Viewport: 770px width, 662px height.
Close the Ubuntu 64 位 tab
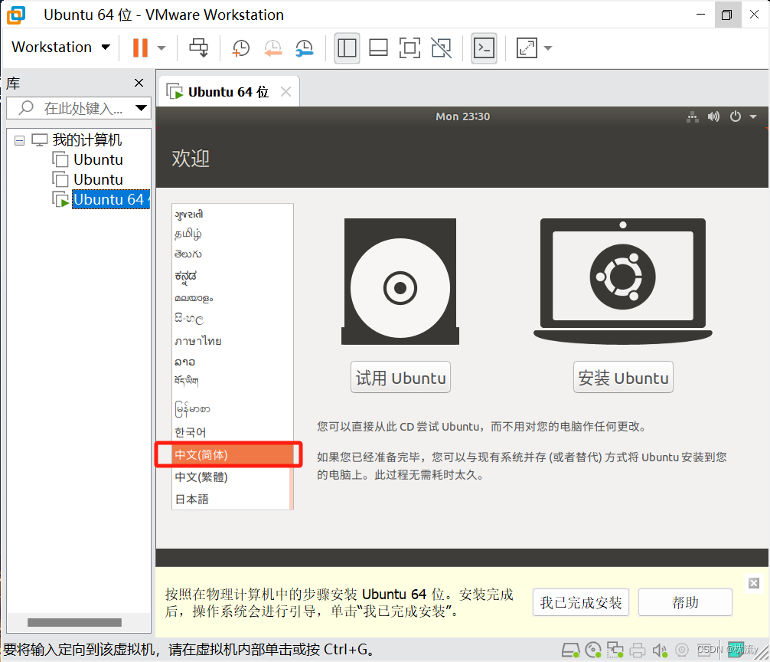pyautogui.click(x=285, y=92)
